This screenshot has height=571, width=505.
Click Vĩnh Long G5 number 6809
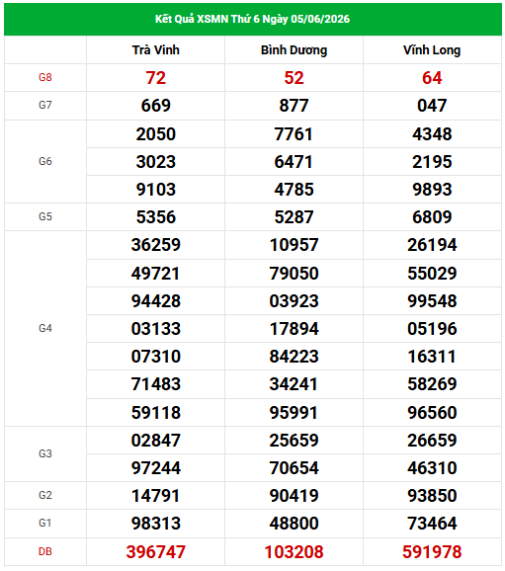tap(432, 217)
